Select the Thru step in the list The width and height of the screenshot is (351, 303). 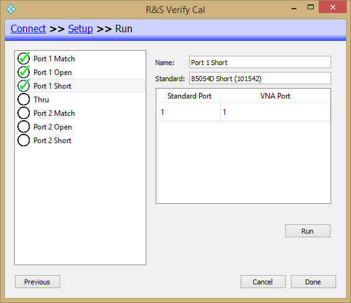click(81, 99)
